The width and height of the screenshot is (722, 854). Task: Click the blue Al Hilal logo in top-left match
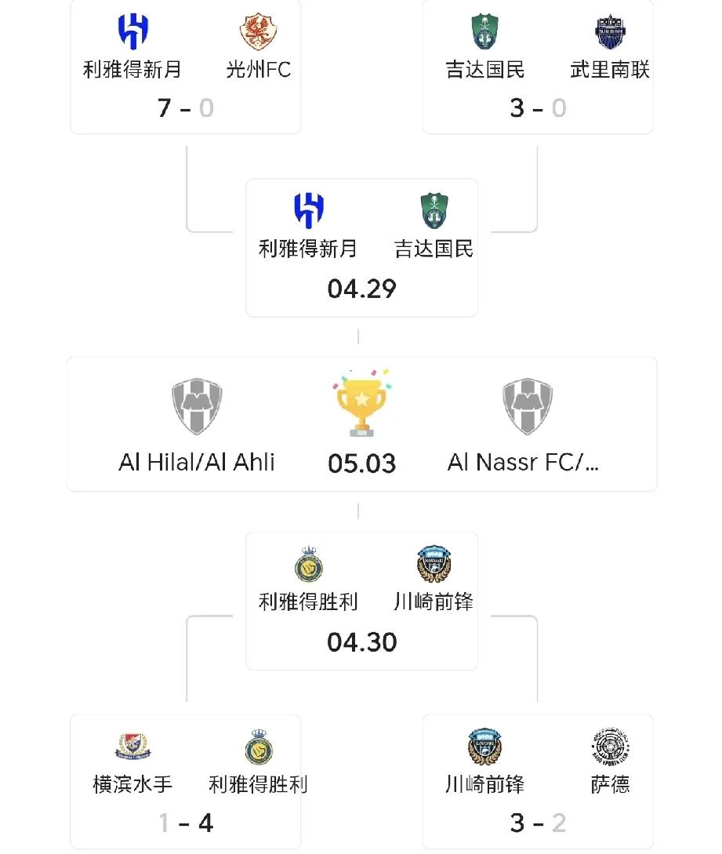[132, 31]
